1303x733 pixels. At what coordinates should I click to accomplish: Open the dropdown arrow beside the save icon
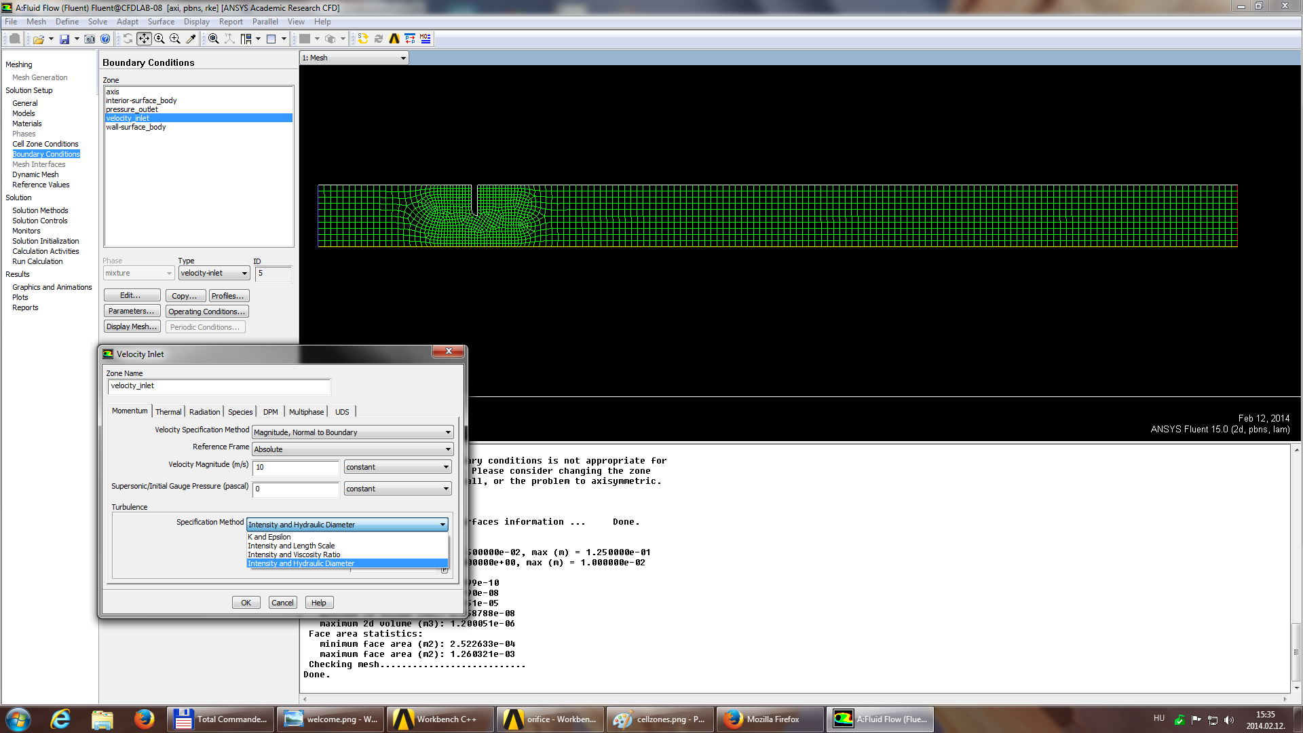click(77, 39)
